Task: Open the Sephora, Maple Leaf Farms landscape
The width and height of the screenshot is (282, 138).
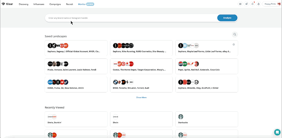Action: coord(207,48)
